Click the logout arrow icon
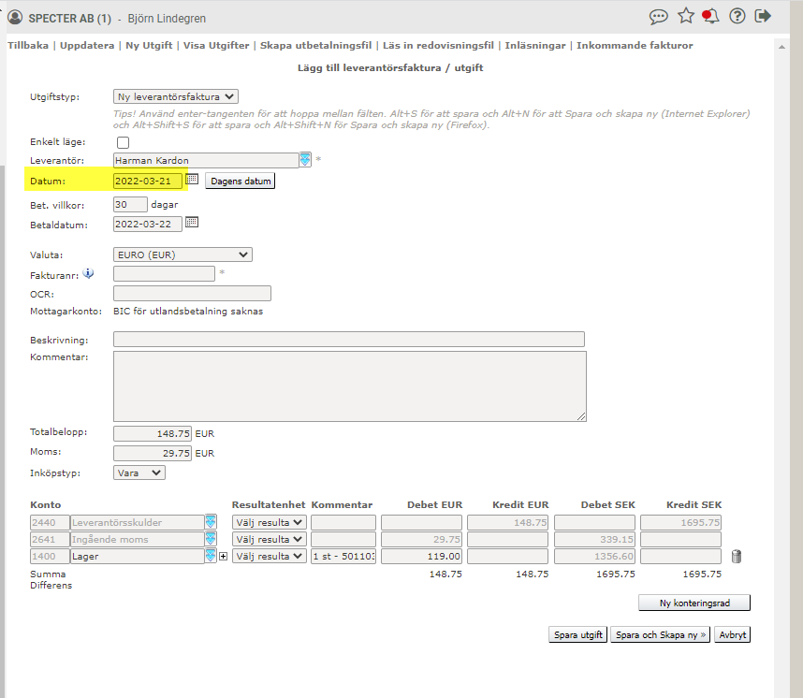This screenshot has width=803, height=698. coord(764,16)
